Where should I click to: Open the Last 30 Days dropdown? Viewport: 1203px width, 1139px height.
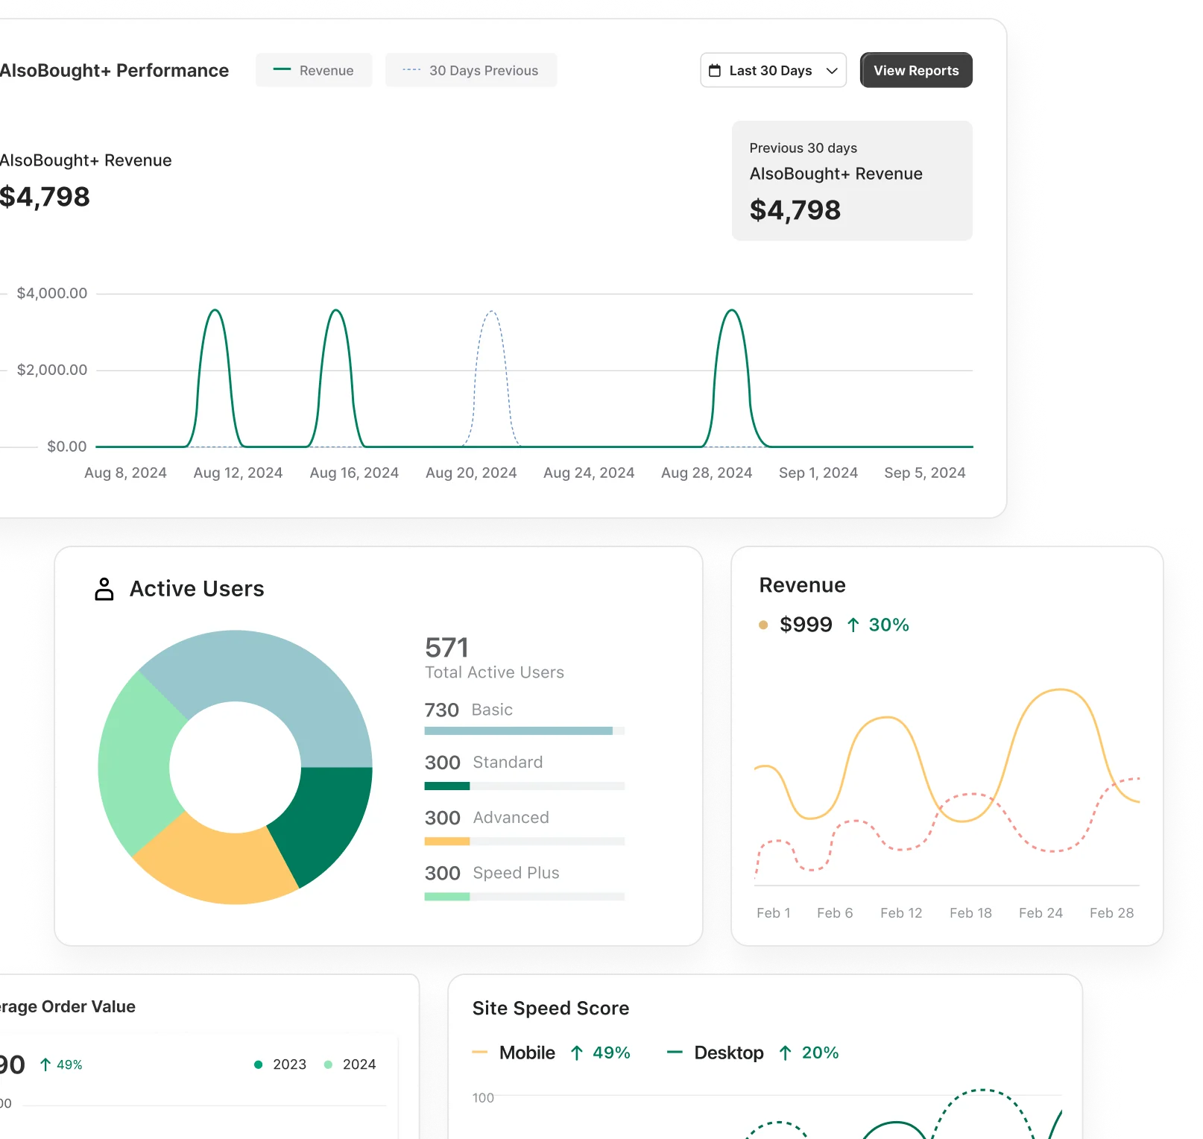773,70
